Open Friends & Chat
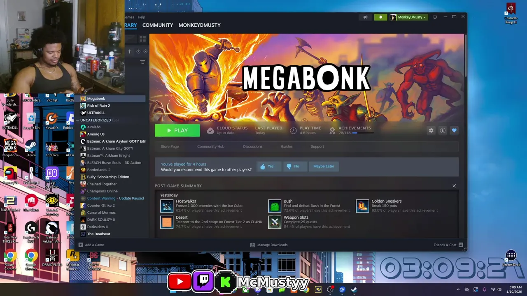Screen dimensions: 527x296 tap(448, 245)
